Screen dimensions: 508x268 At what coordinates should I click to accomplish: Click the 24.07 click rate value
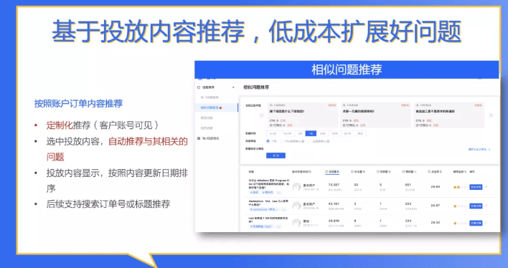[x=436, y=206]
